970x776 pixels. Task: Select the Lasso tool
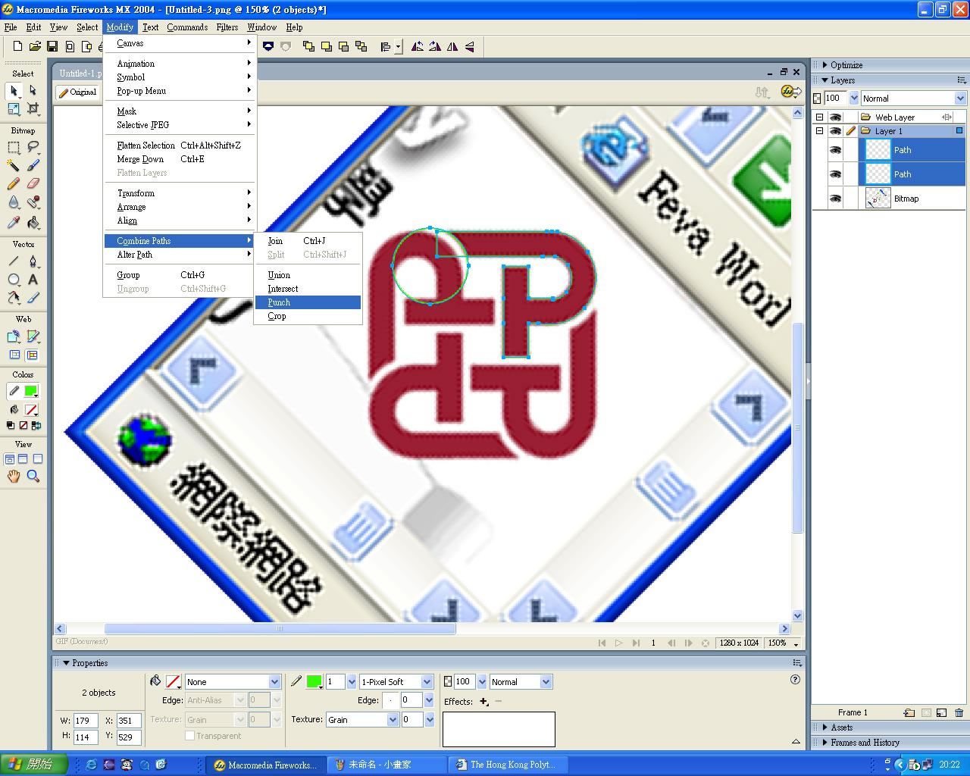33,147
